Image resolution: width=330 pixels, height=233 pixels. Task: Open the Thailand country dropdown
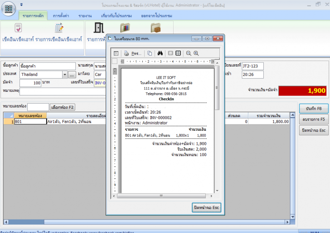[65, 75]
